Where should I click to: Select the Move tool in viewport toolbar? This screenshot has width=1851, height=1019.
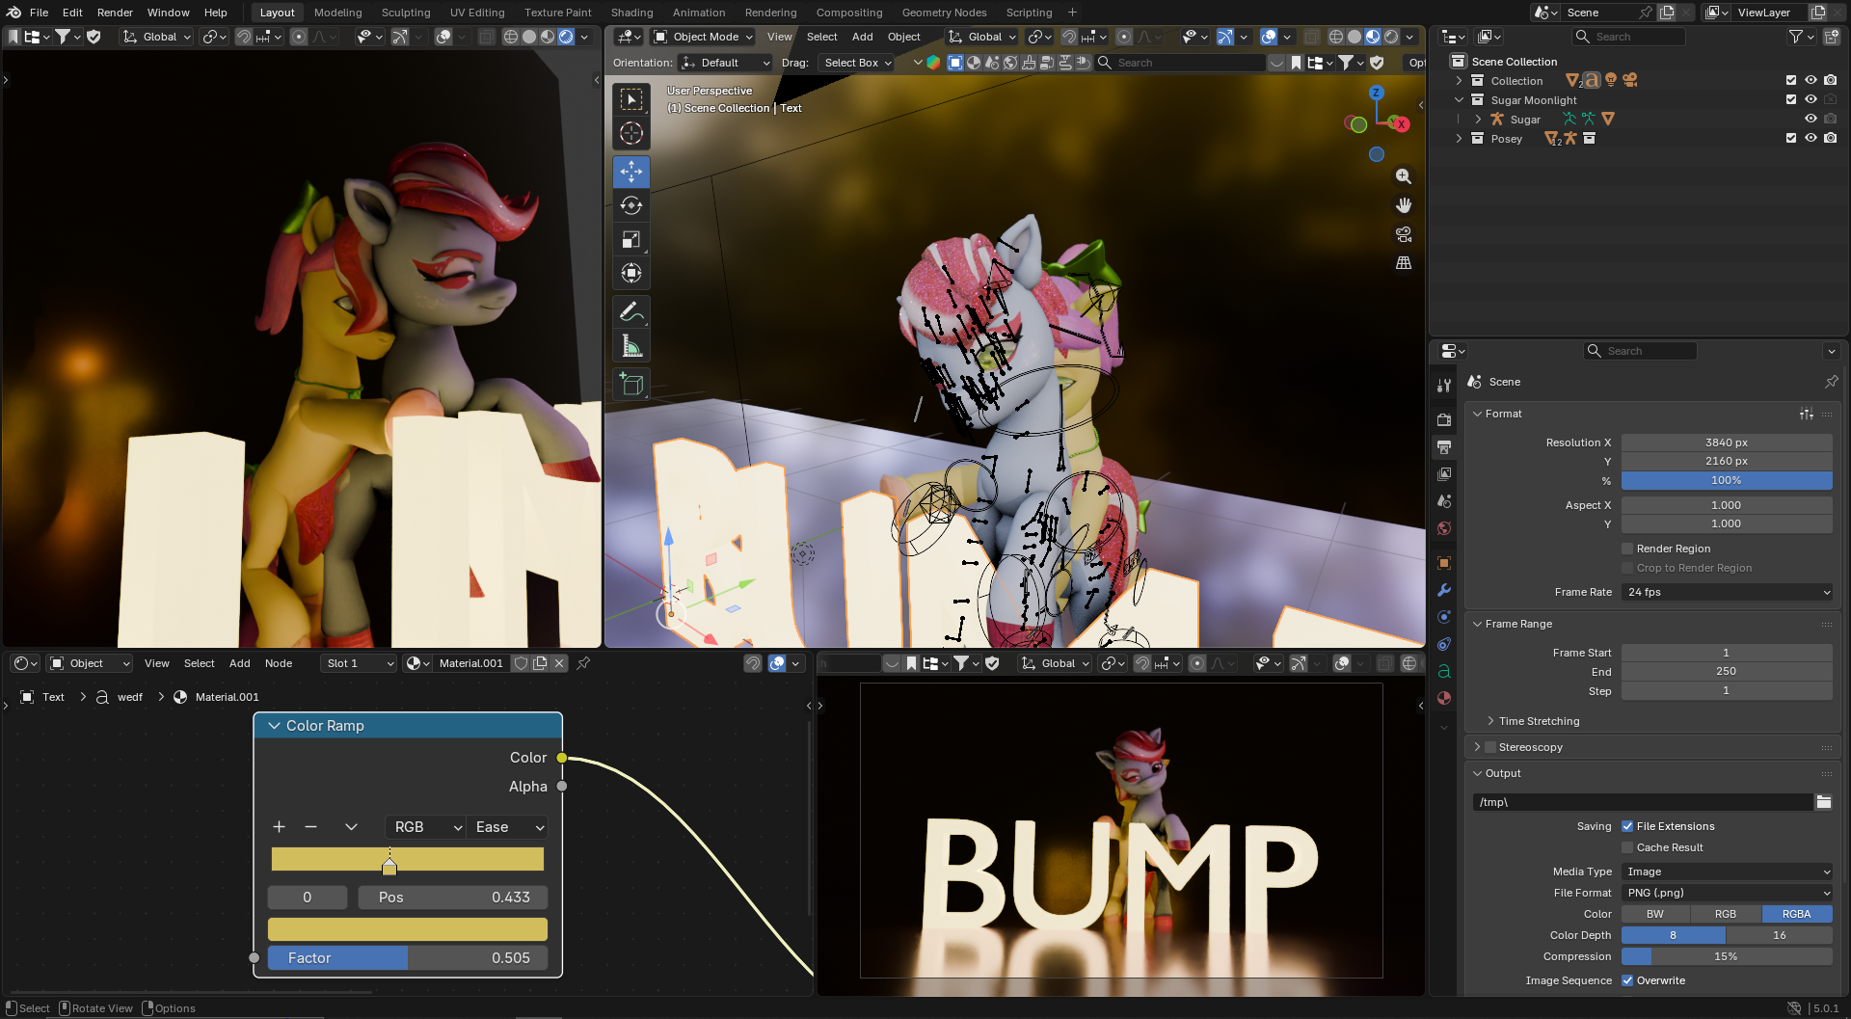[631, 172]
